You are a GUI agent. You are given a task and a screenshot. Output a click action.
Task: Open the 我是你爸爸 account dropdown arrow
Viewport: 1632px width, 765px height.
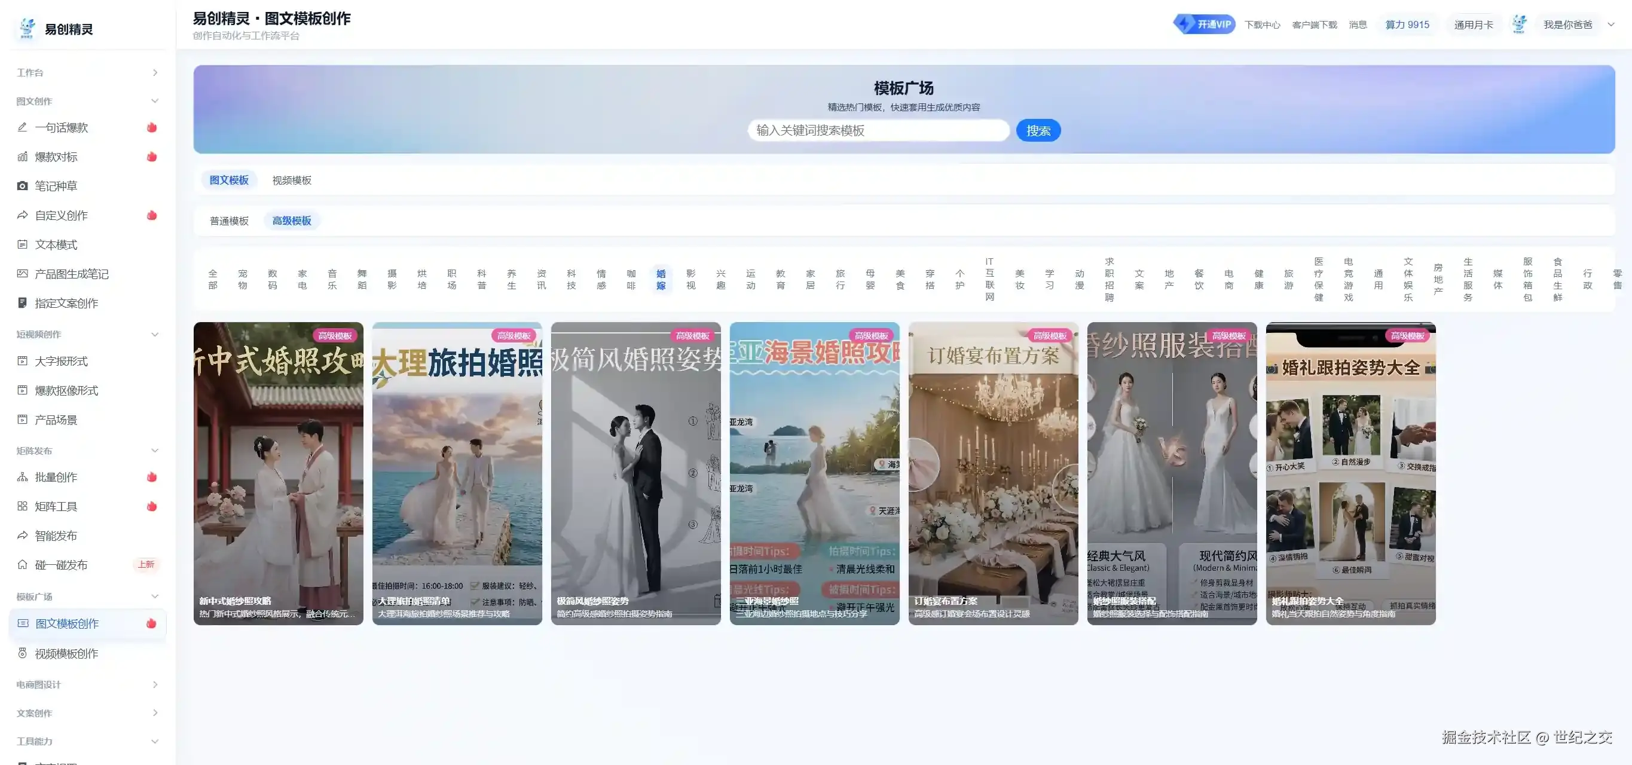1611,24
